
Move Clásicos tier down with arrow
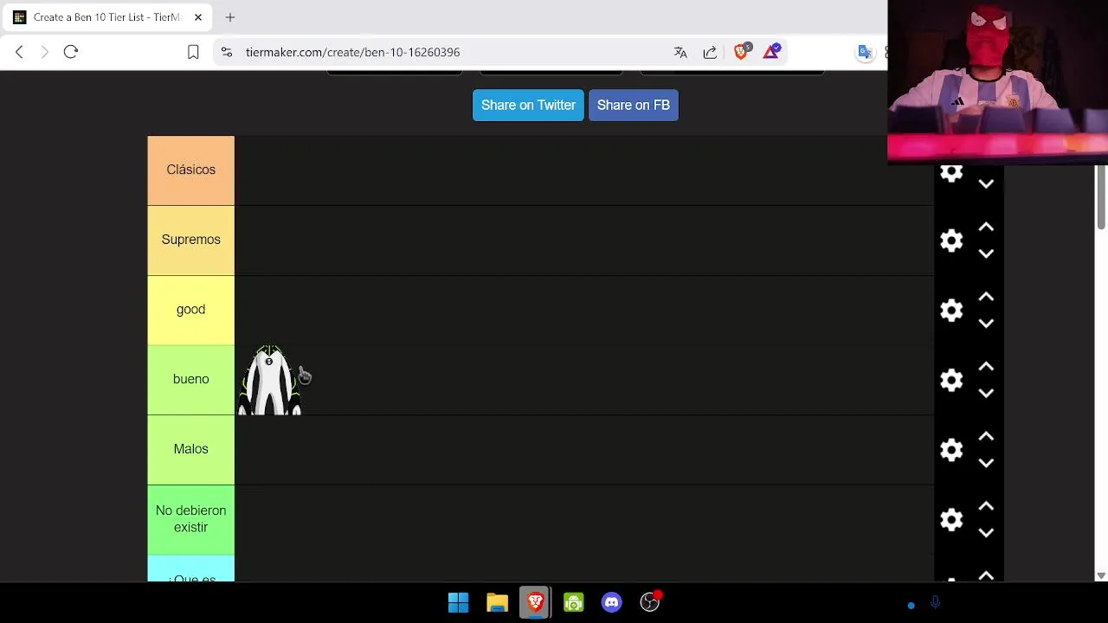pos(986,183)
